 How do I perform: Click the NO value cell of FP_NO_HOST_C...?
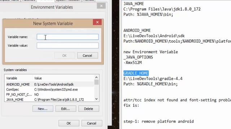tap(36, 95)
